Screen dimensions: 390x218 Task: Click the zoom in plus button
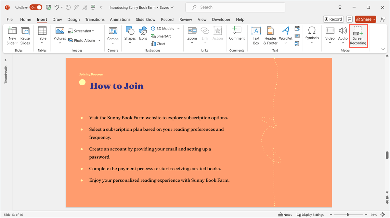pos(366,215)
